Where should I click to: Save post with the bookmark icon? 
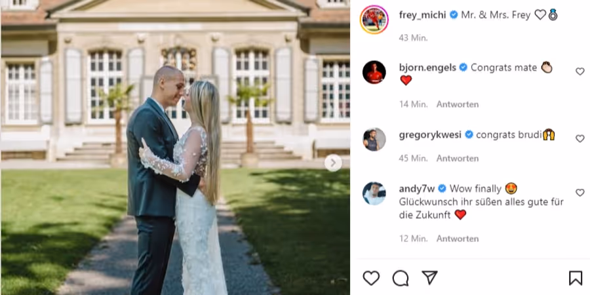pyautogui.click(x=576, y=278)
